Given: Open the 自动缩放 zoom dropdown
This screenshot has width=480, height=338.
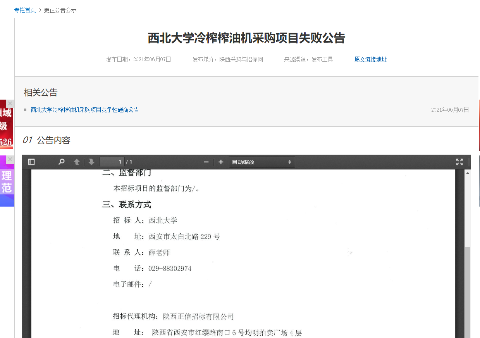Looking at the screenshot, I should (x=262, y=162).
